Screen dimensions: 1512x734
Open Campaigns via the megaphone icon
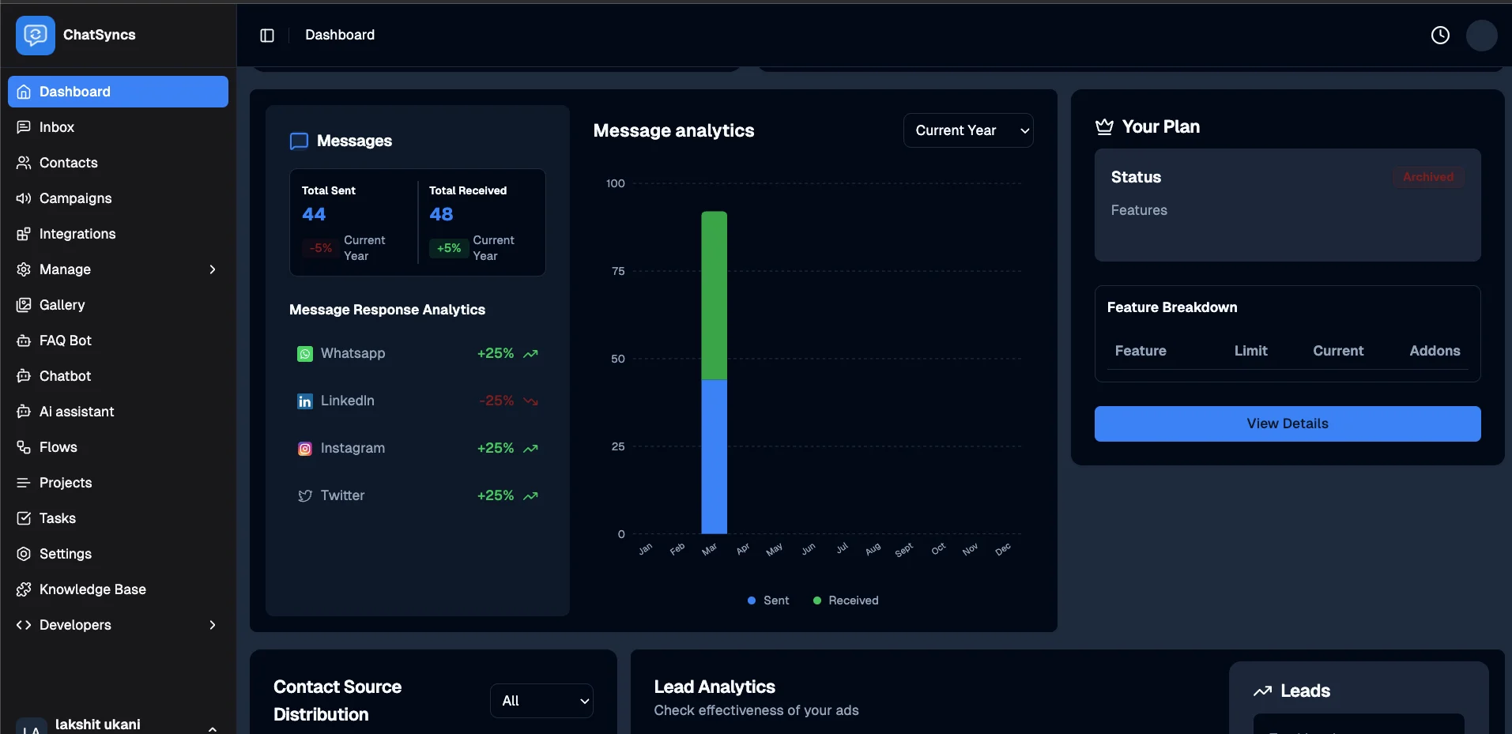(x=24, y=198)
